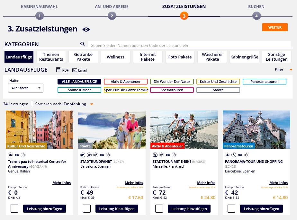Open the Kabinengrüße category tab
The image size is (297, 220).
pyautogui.click(x=244, y=57)
